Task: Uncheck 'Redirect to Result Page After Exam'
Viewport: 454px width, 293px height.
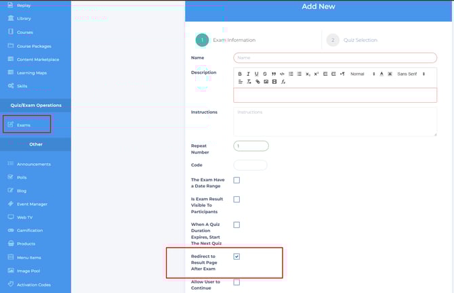Action: 236,256
